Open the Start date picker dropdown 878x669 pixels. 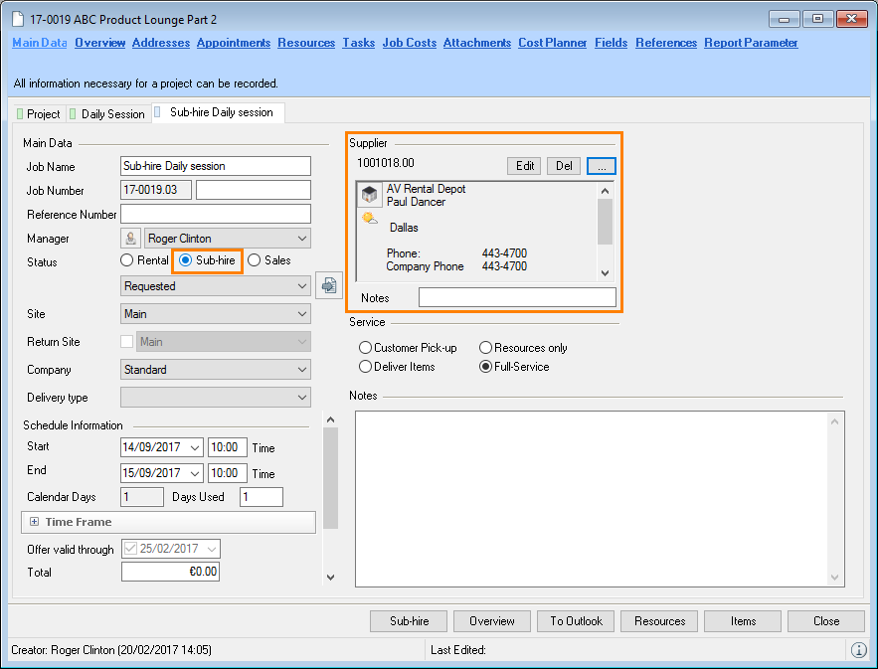(194, 447)
